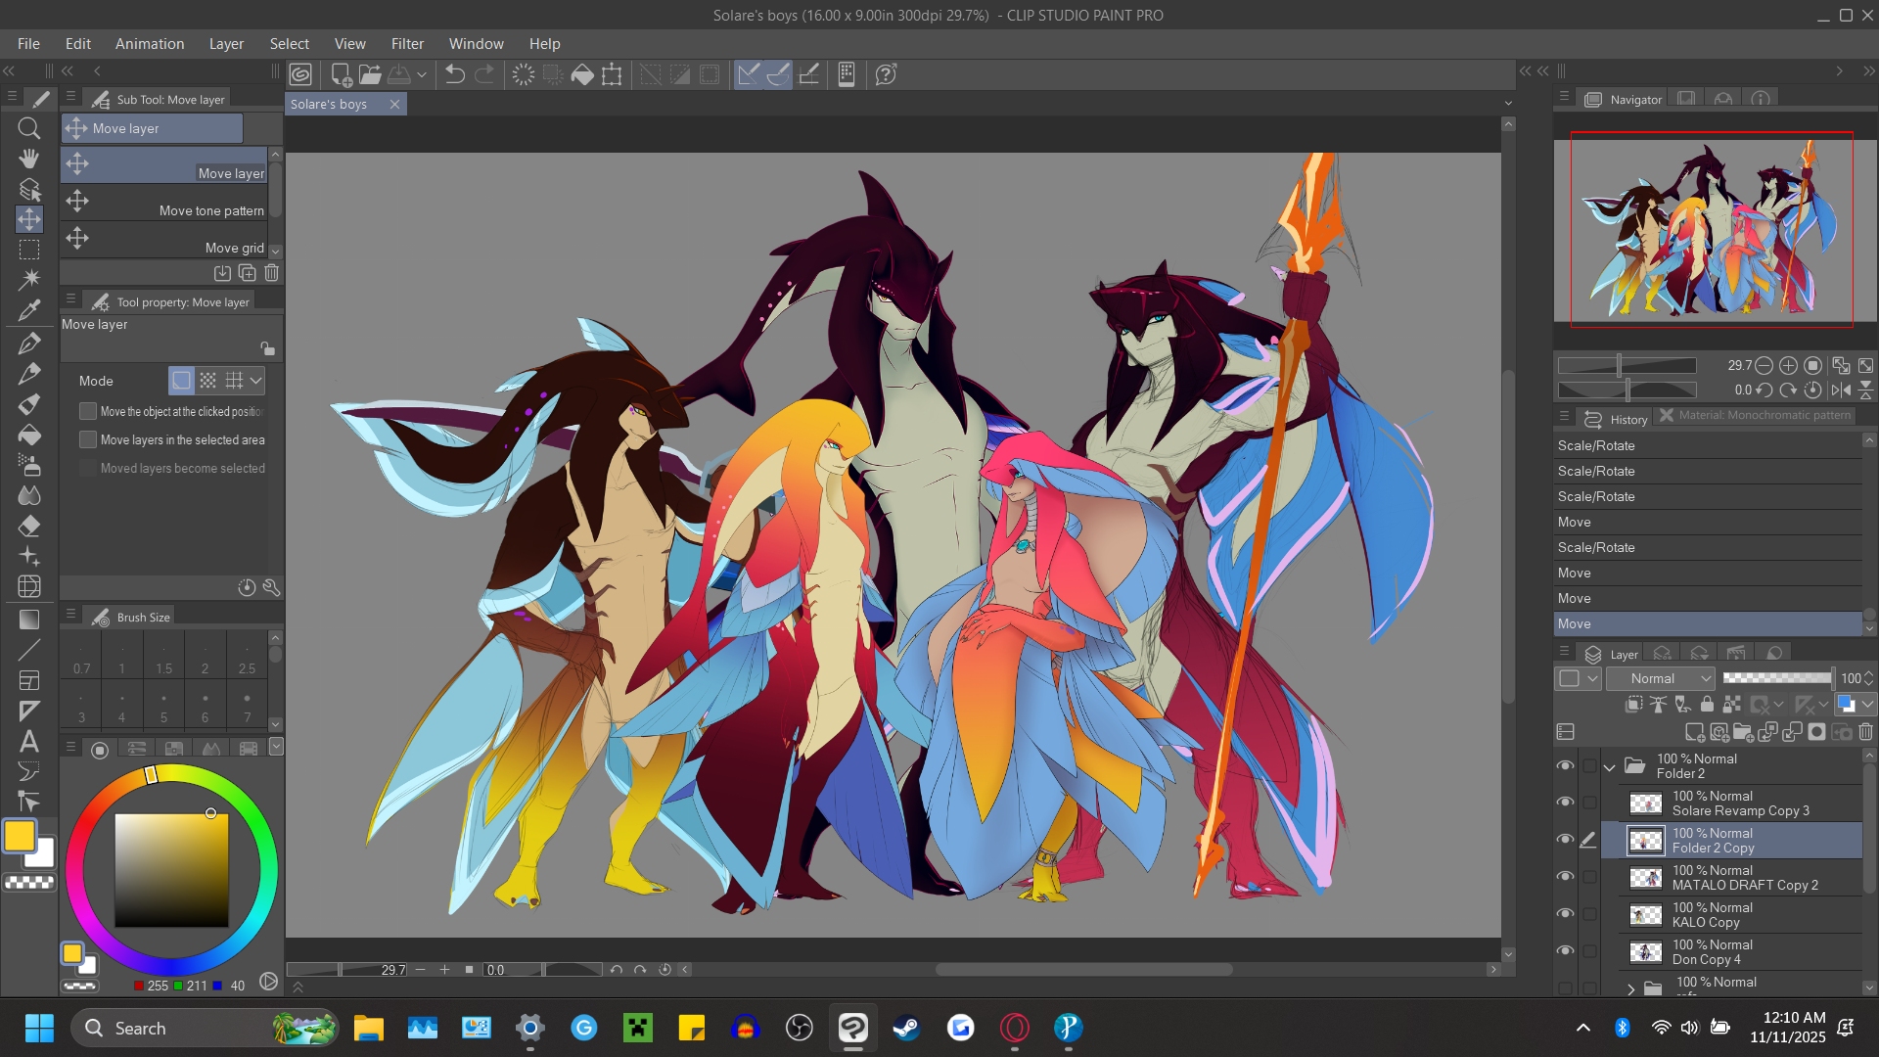Hide the Solare Revamp Copy 3 layer
1879x1057 pixels.
[x=1565, y=803]
